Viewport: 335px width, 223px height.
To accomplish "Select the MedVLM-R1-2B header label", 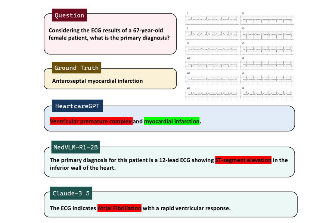I will 75,147.
